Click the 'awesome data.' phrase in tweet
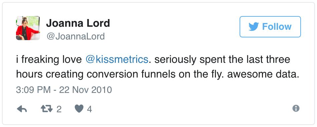 point(263,74)
